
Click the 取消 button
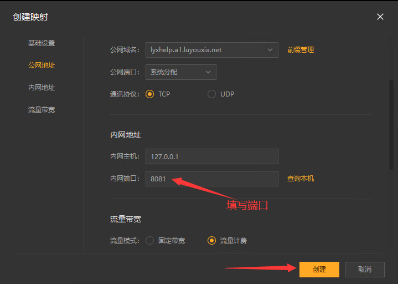click(x=365, y=269)
